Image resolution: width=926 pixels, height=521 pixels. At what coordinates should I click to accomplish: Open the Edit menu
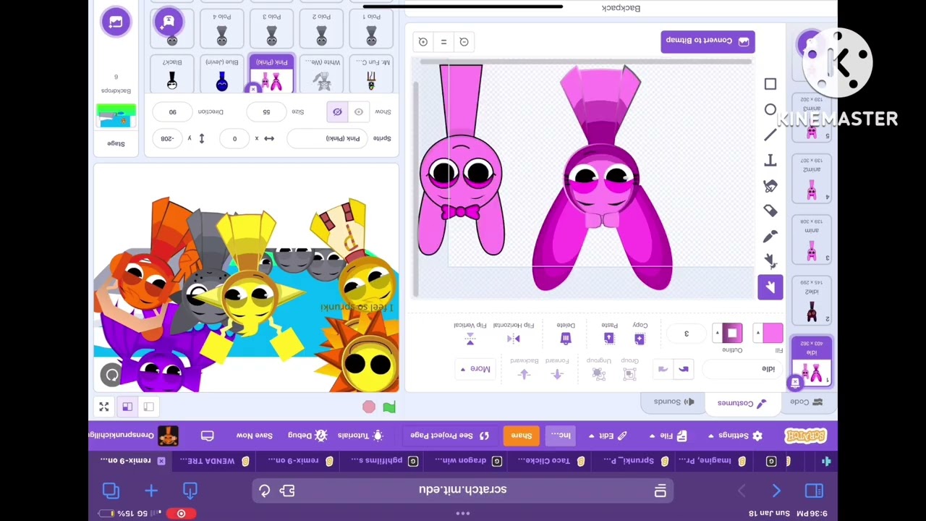click(608, 436)
